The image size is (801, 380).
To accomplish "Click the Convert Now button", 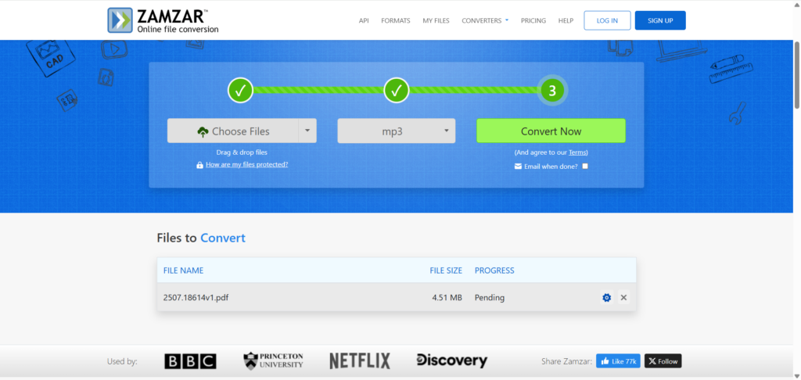I will pos(551,131).
